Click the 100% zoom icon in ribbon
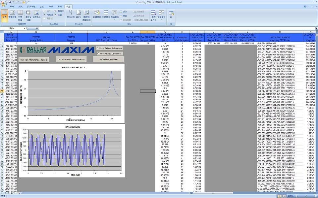The height and width of the screenshot is (198, 318). (79, 13)
